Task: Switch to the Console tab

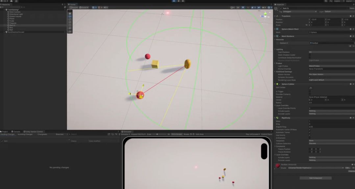Action: (x=16, y=132)
